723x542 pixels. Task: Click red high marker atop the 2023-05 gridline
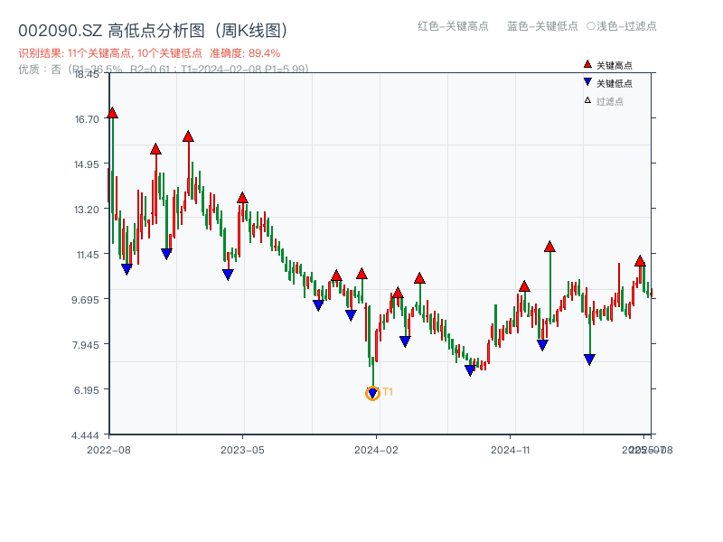pyautogui.click(x=242, y=198)
